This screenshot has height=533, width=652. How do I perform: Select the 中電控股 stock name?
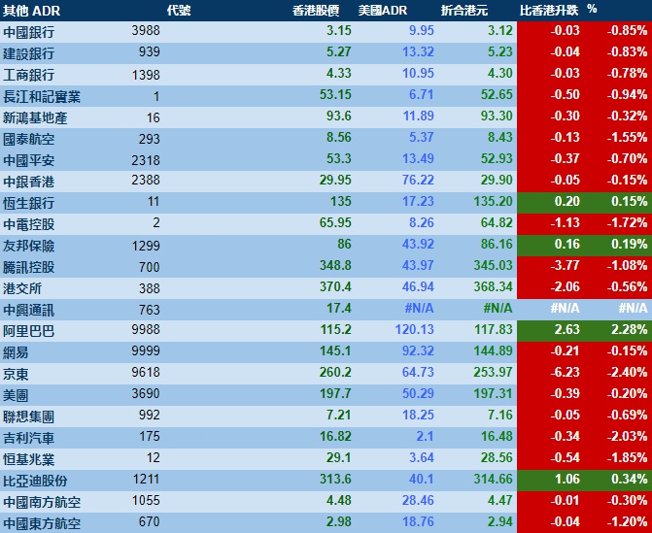(29, 224)
